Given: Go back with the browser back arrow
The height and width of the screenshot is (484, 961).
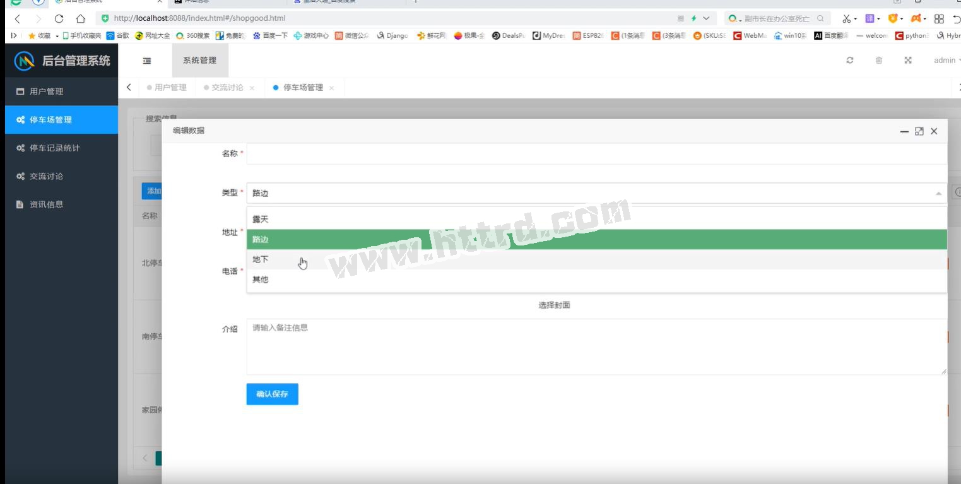Looking at the screenshot, I should pos(17,19).
